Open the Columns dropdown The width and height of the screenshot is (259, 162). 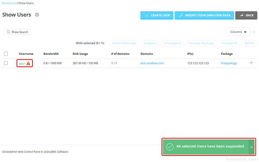click(x=238, y=32)
